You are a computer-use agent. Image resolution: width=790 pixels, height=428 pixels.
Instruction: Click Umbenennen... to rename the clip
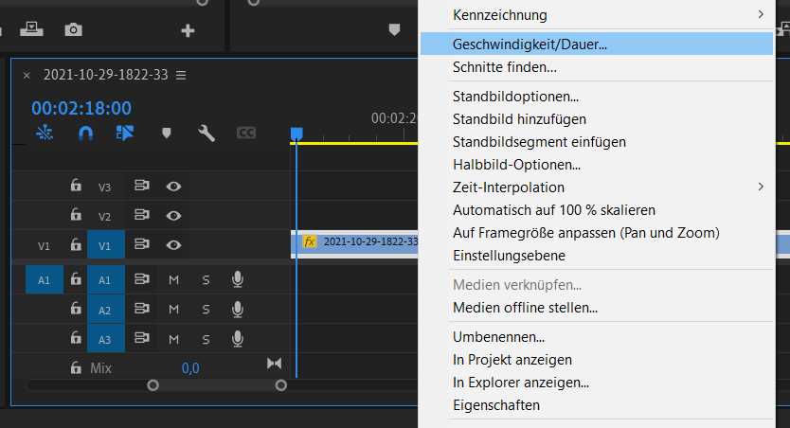[498, 337]
